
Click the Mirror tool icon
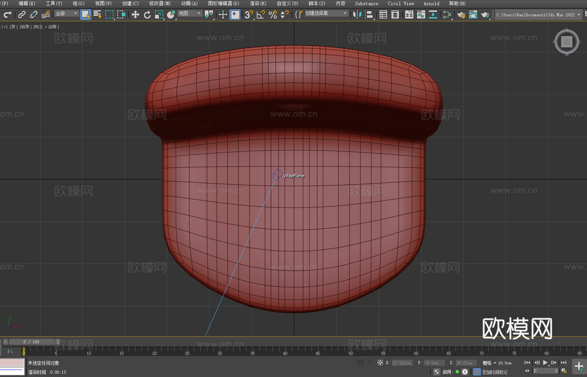point(357,14)
